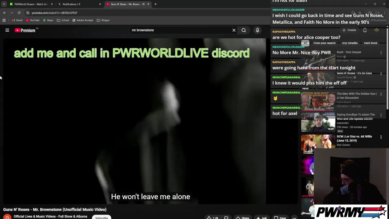Image resolution: width=389 pixels, height=219 pixels.
Task: Open the notifications bell
Action: (365, 30)
